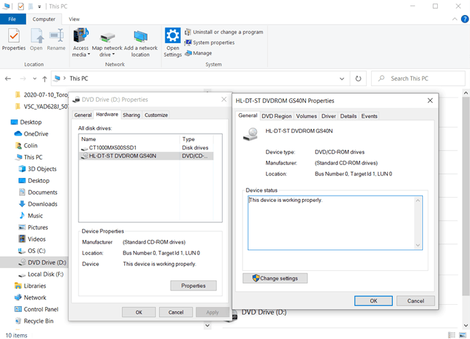Click the Properties icon in the ribbon
Image resolution: width=470 pixels, height=339 pixels.
[x=14, y=36]
